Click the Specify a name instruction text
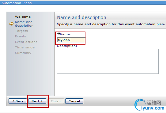 [x=111, y=24]
